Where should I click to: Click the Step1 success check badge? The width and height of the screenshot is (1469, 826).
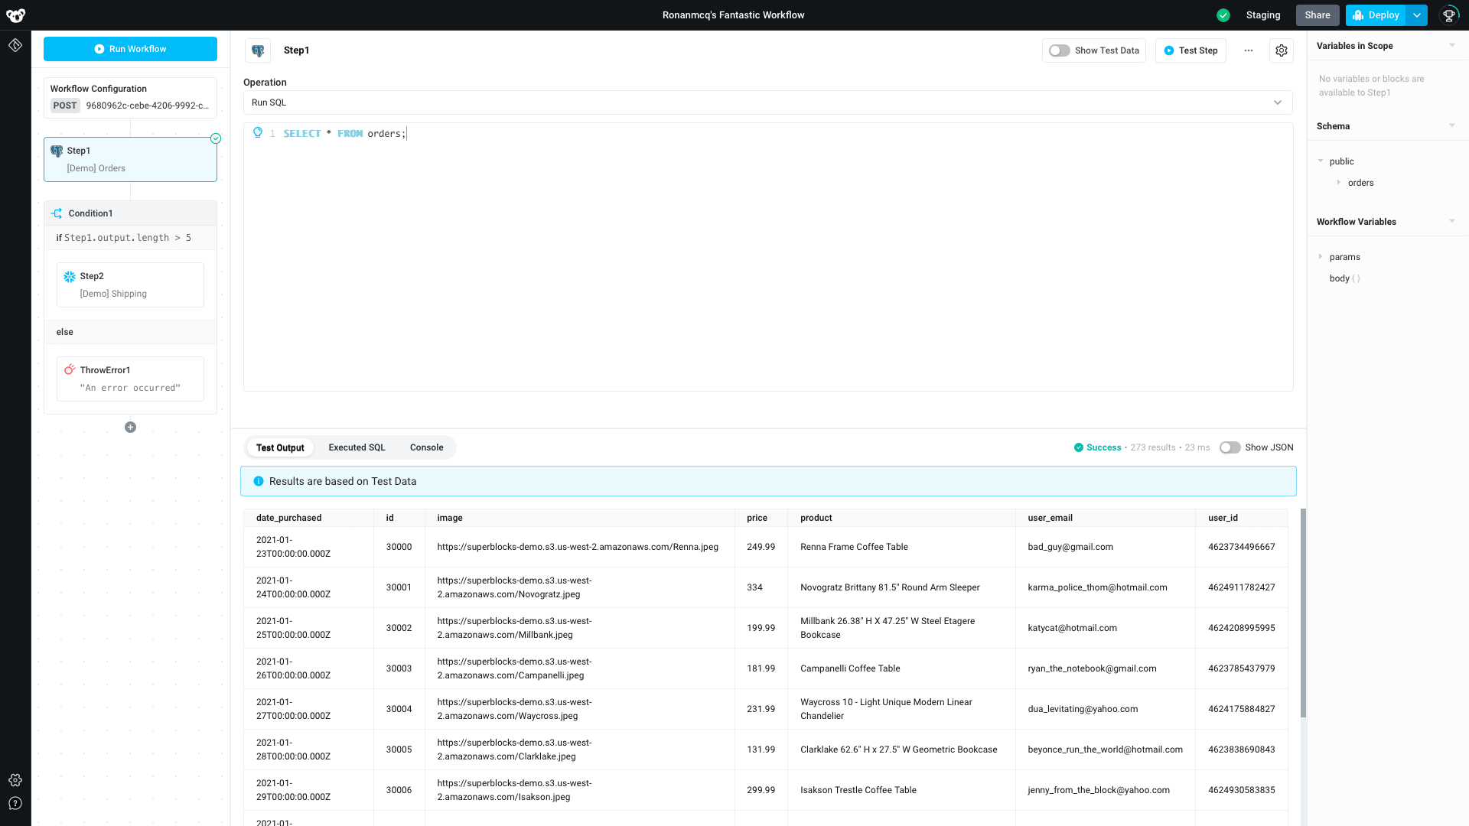tap(216, 138)
